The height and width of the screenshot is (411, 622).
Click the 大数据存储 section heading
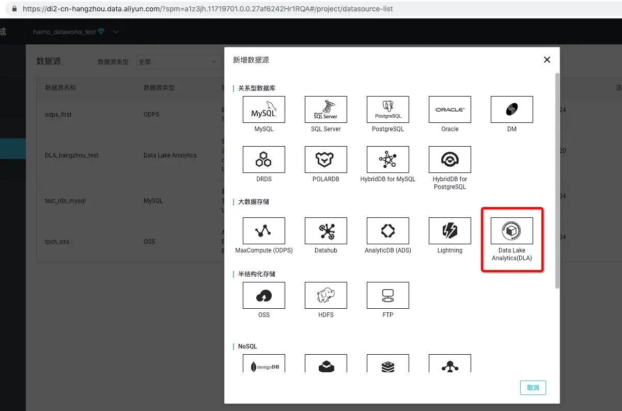254,202
